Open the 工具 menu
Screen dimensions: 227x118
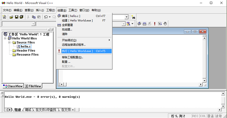point(73,10)
